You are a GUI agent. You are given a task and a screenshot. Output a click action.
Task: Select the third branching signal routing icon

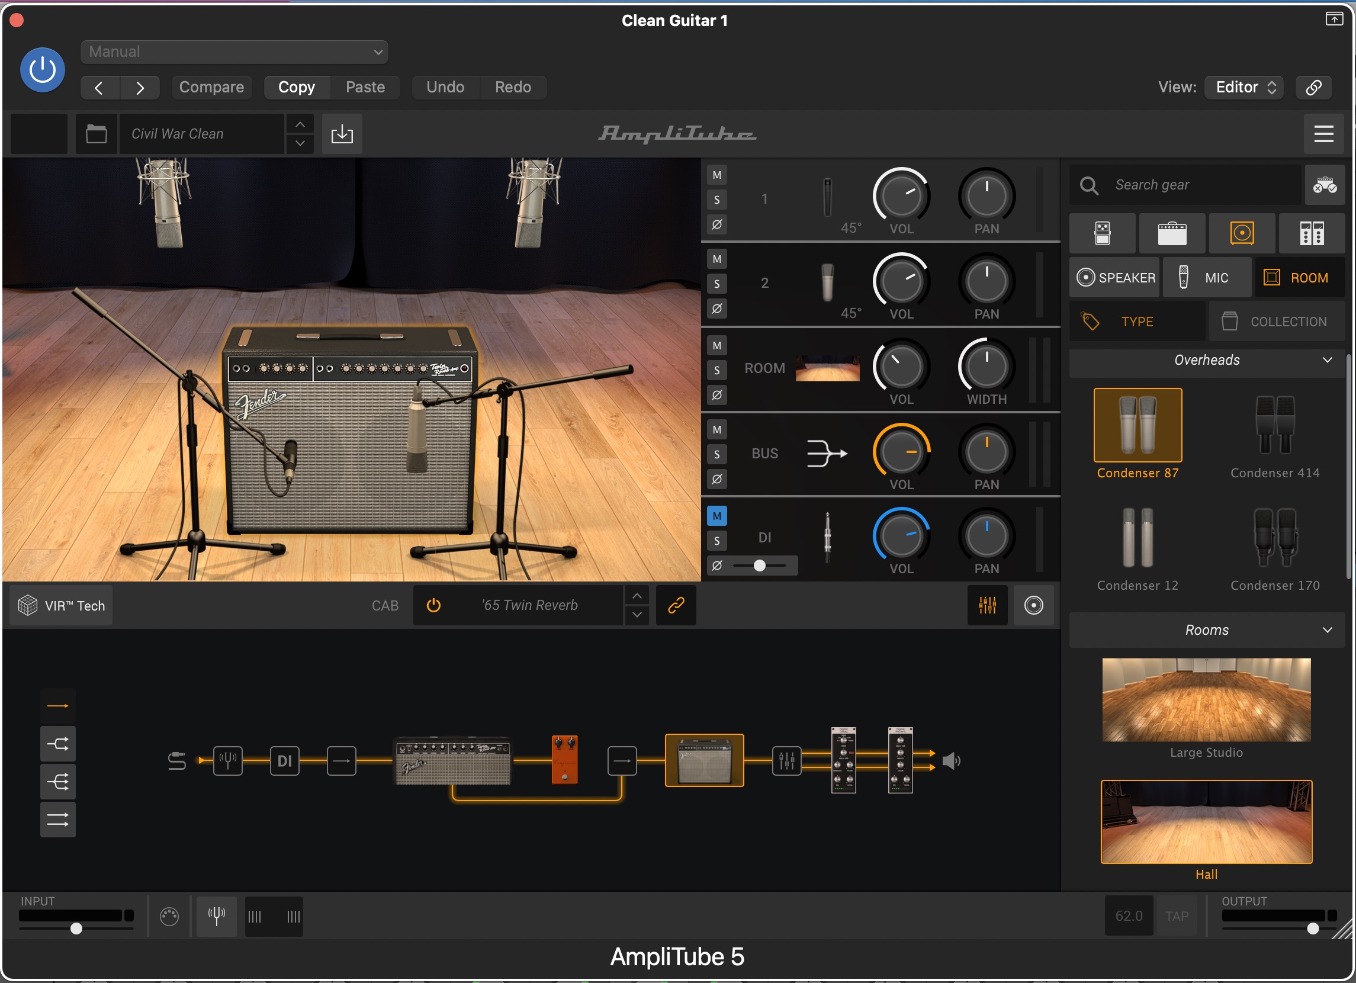(x=58, y=782)
